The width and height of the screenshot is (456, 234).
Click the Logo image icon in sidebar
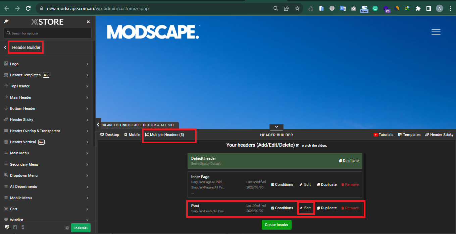coord(6,64)
